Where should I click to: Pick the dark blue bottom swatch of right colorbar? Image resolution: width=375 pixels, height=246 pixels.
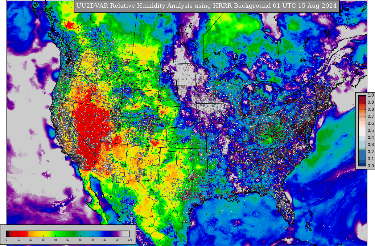tap(362, 165)
